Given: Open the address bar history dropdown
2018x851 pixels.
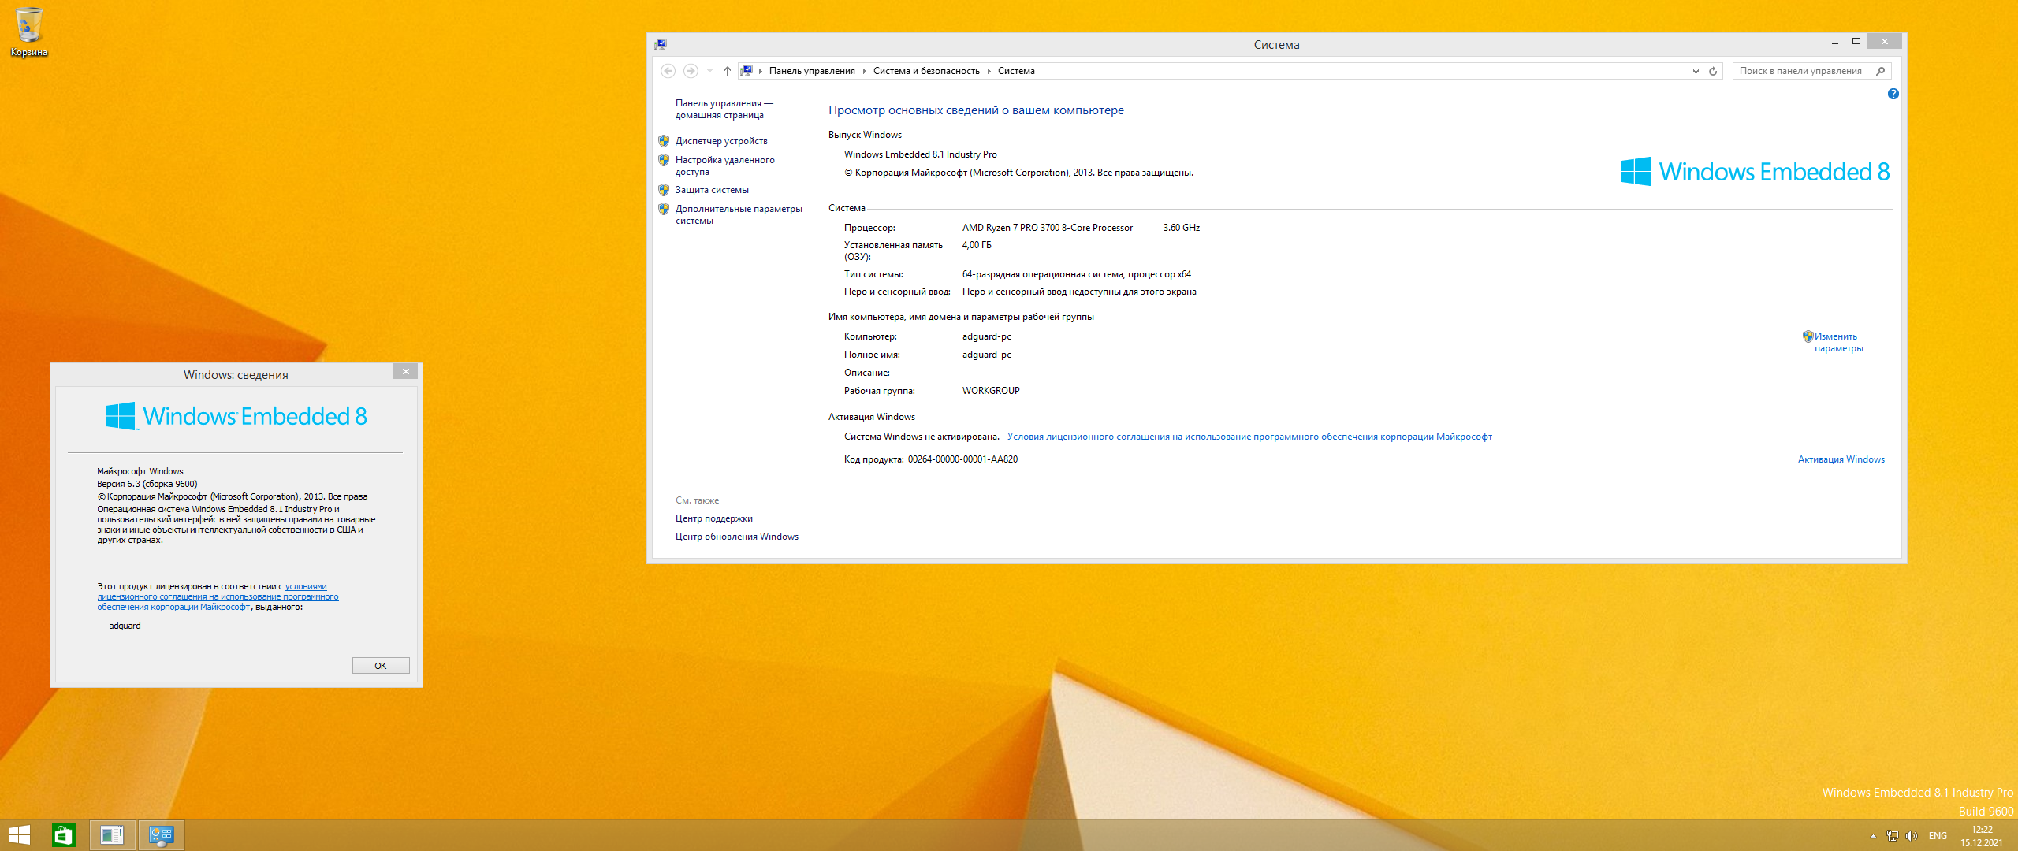Looking at the screenshot, I should point(1696,71).
